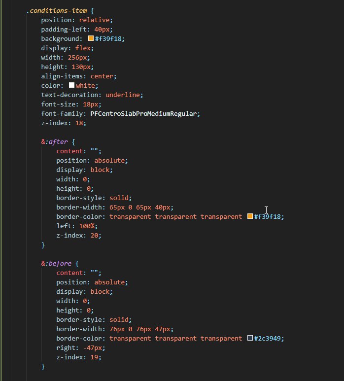Click the z-index 18 value
The width and height of the screenshot is (344, 381).
pyautogui.click(x=79, y=123)
